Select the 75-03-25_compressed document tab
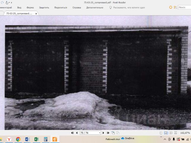The width and height of the screenshot is (191, 143). (x=19, y=13)
